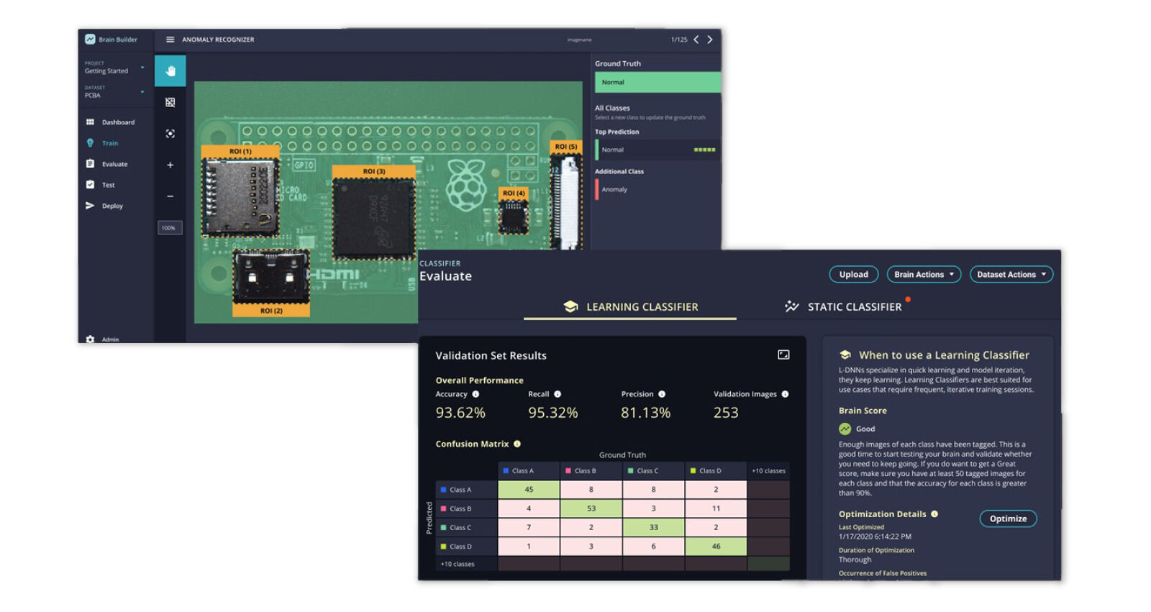
Task: Select the green Normal ground truth bar
Action: click(658, 82)
